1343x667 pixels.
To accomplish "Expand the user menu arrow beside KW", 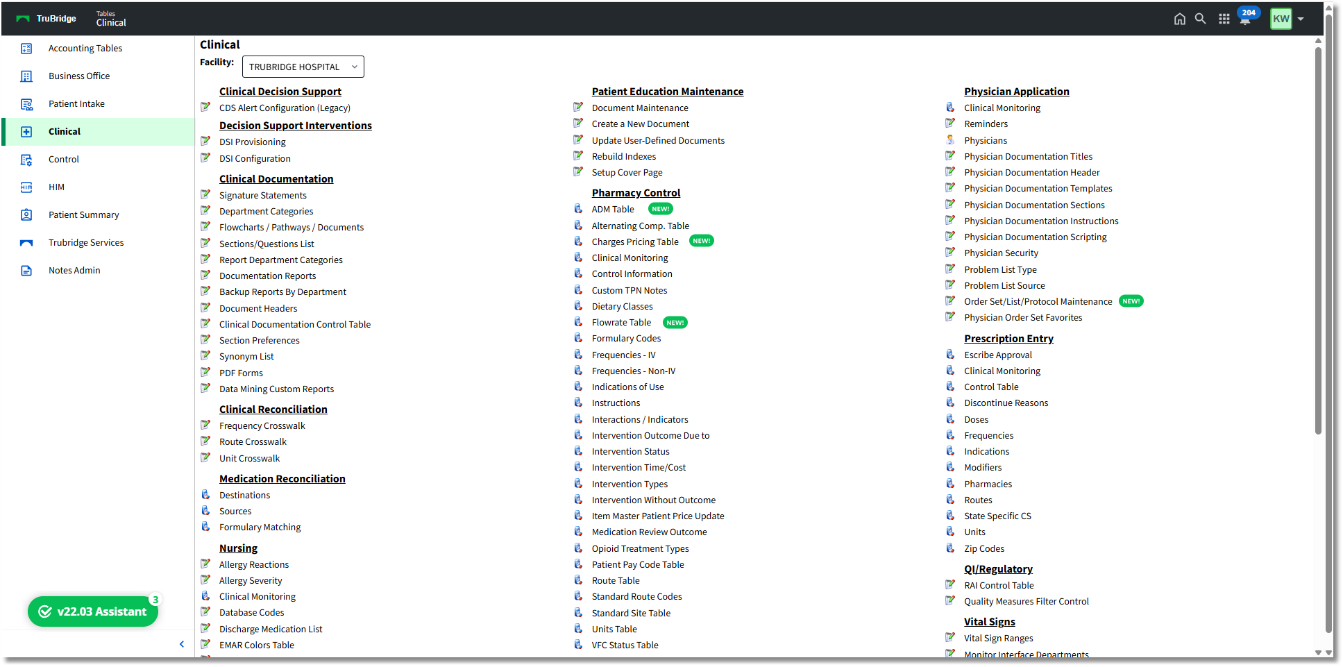I will (1301, 19).
